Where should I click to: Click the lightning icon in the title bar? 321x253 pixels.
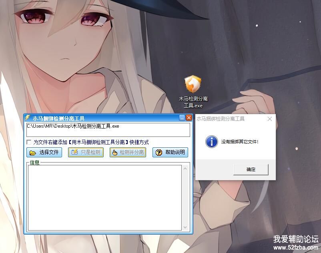tap(28, 118)
